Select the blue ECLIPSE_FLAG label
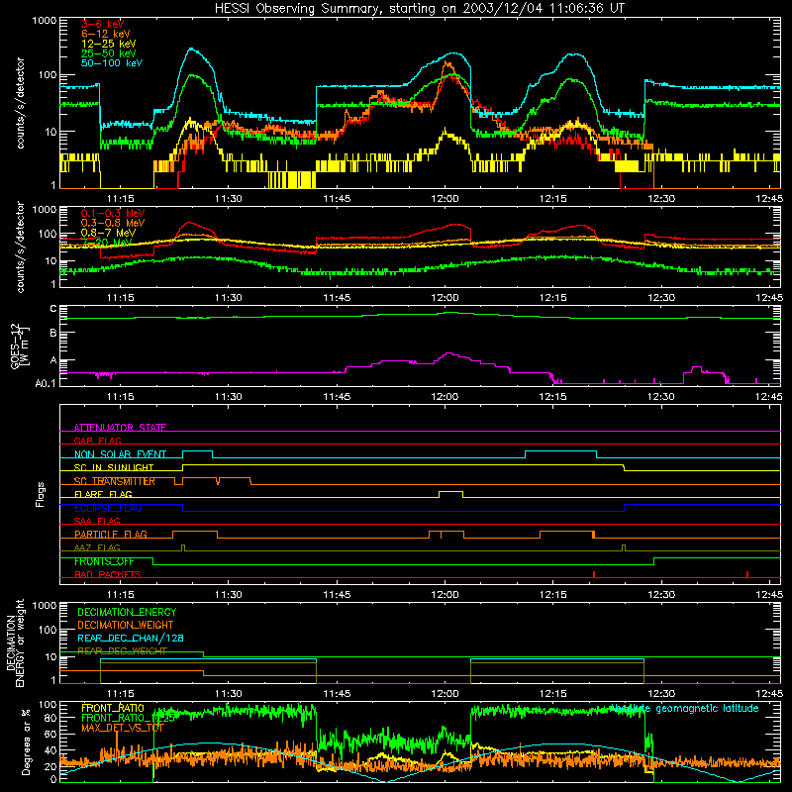Viewport: 792px width, 792px height. pos(108,508)
